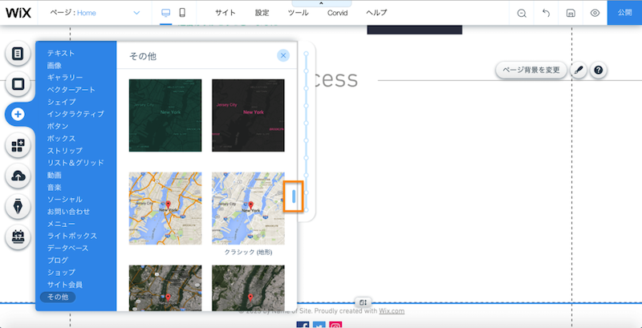Undo the last action
This screenshot has width=642, height=328.
tap(546, 13)
